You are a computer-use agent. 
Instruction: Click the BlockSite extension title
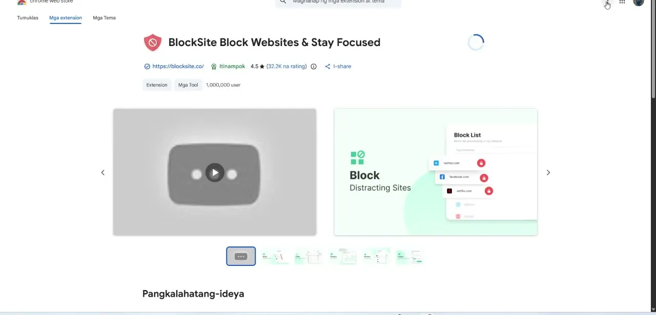(274, 42)
